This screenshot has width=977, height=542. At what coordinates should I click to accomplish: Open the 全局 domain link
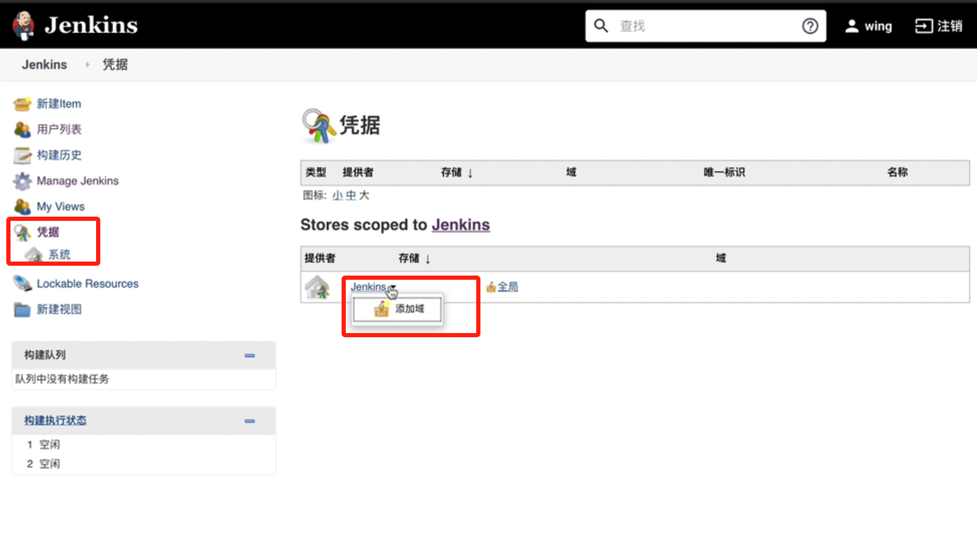point(508,287)
